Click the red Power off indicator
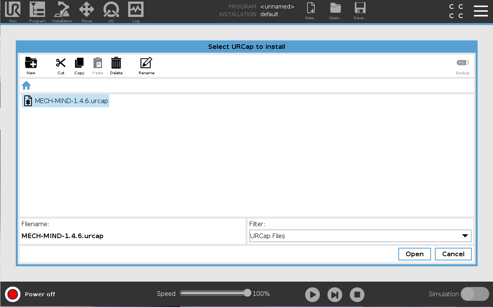 tap(13, 294)
